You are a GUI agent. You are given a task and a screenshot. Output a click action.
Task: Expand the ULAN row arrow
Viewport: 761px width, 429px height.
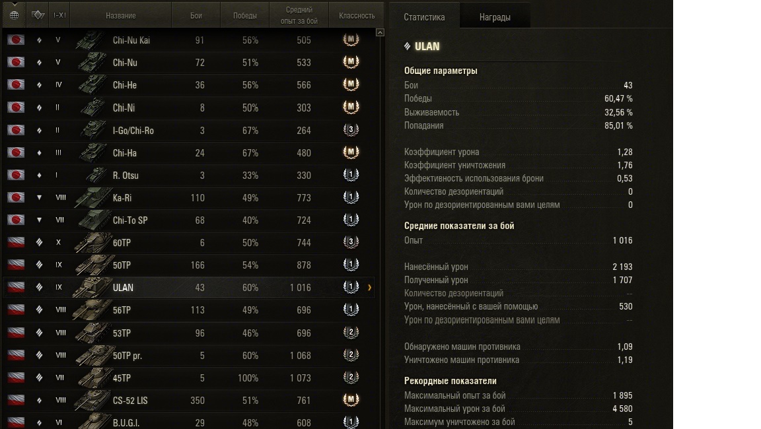click(370, 288)
